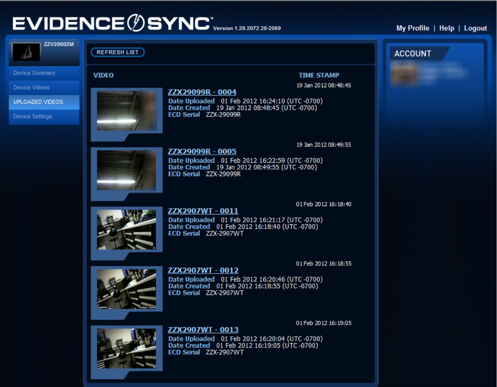
Task: Click the thumbnail for ZZX2907WT - 0013
Action: (x=128, y=348)
